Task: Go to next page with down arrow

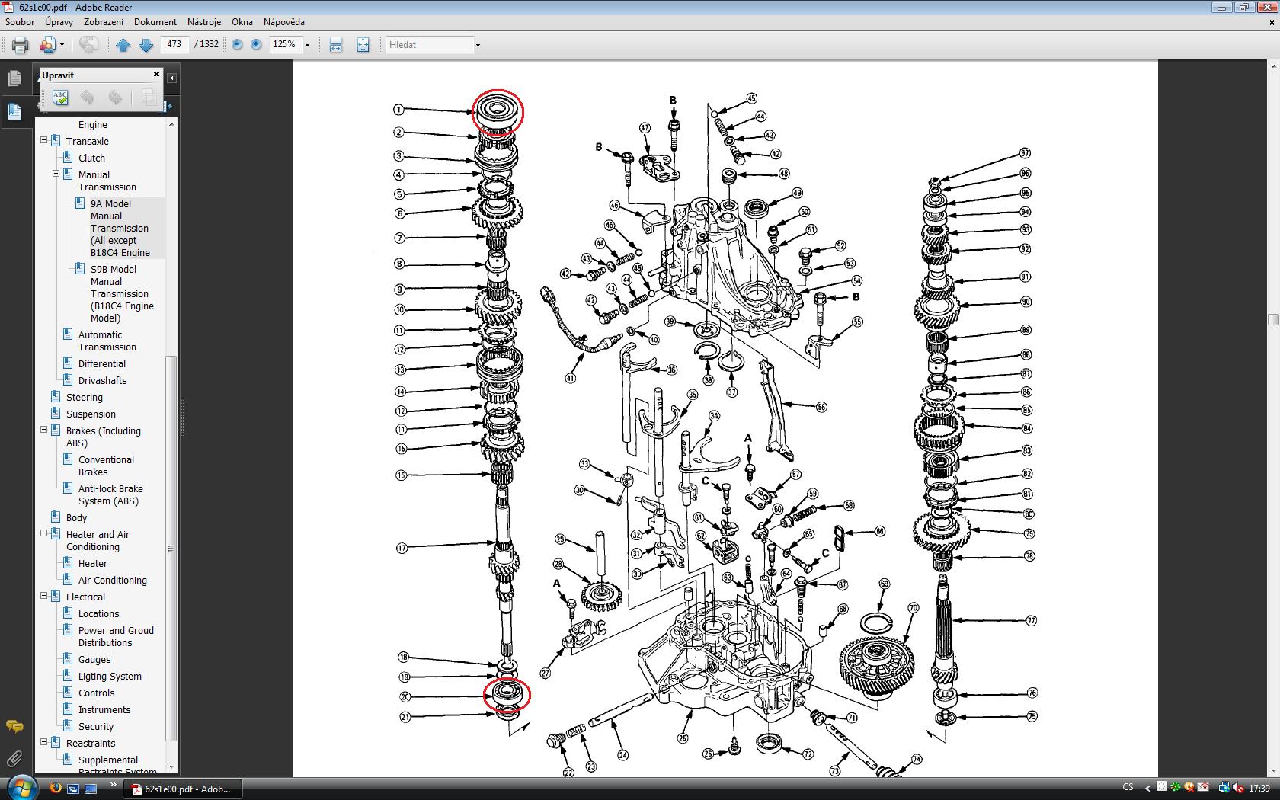Action: point(146,45)
